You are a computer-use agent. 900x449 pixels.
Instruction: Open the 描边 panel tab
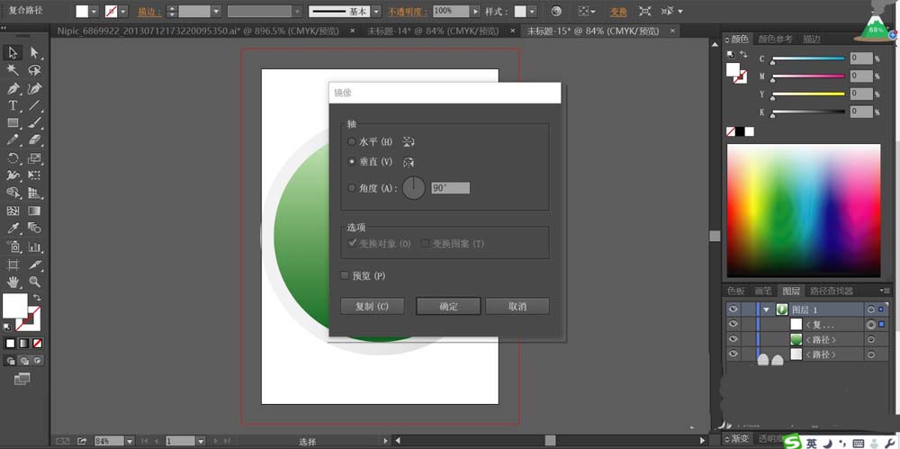(x=812, y=39)
